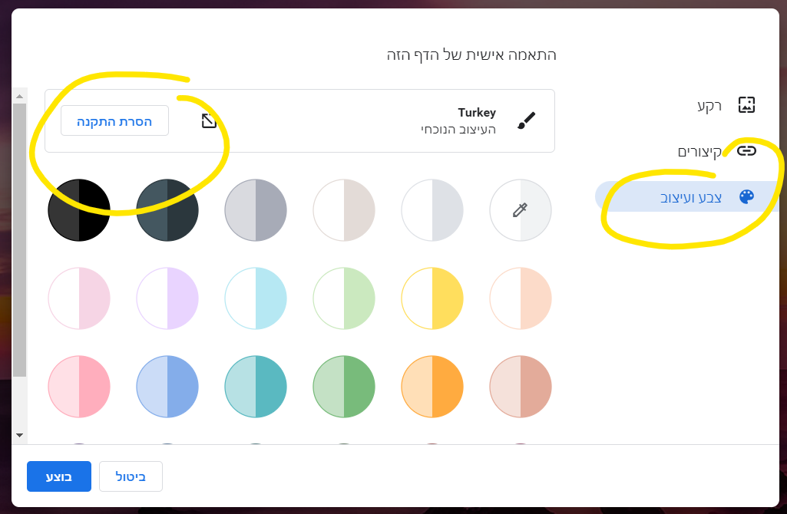Select the yellow and white color swatch
The image size is (787, 514).
pyautogui.click(x=432, y=298)
